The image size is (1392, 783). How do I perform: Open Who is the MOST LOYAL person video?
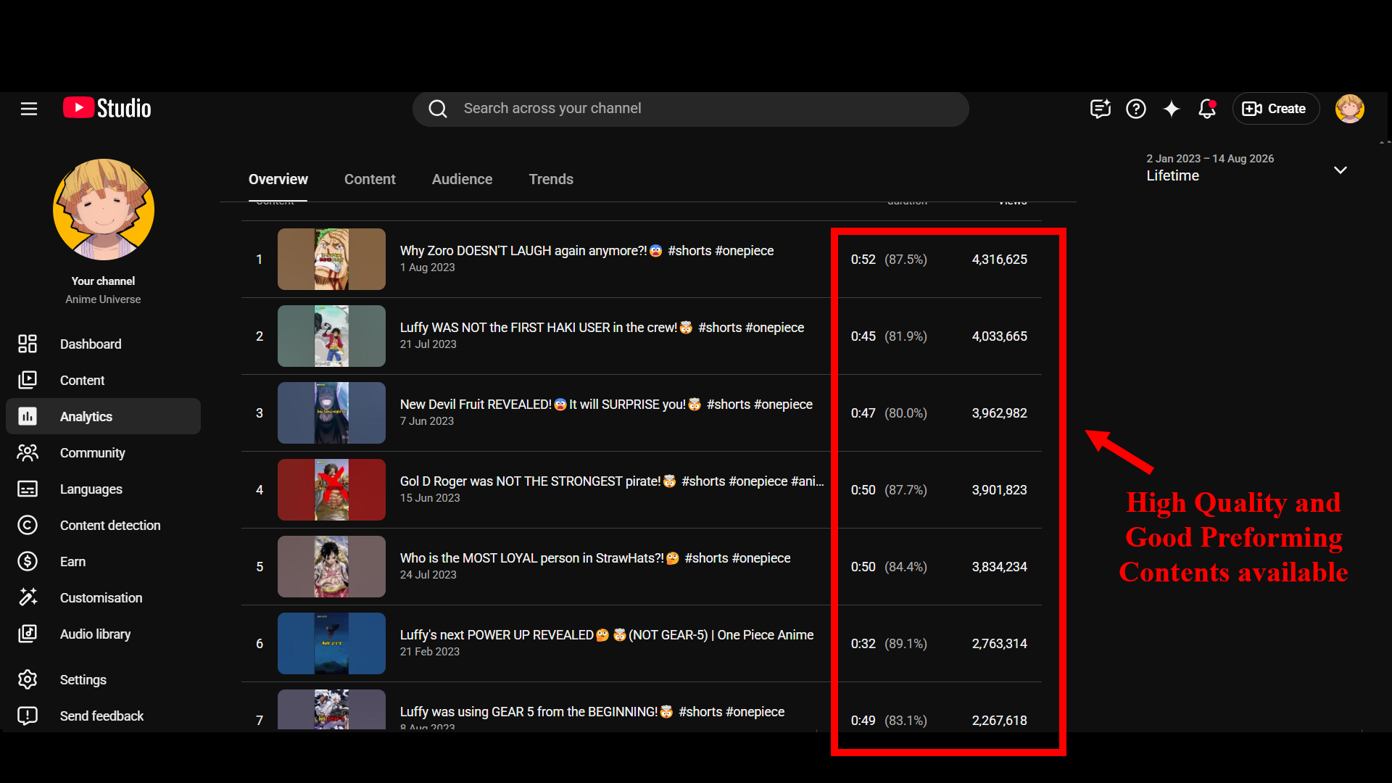click(595, 558)
